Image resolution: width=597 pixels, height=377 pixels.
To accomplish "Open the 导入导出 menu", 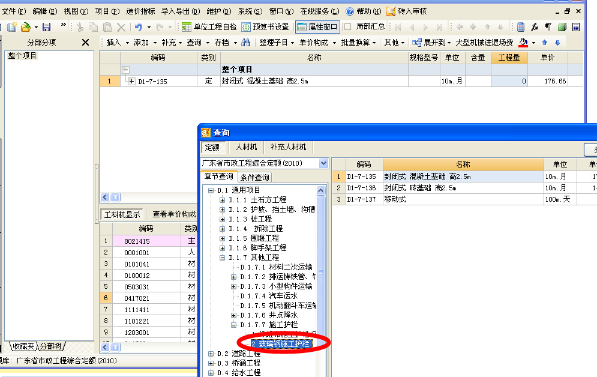I will (181, 11).
